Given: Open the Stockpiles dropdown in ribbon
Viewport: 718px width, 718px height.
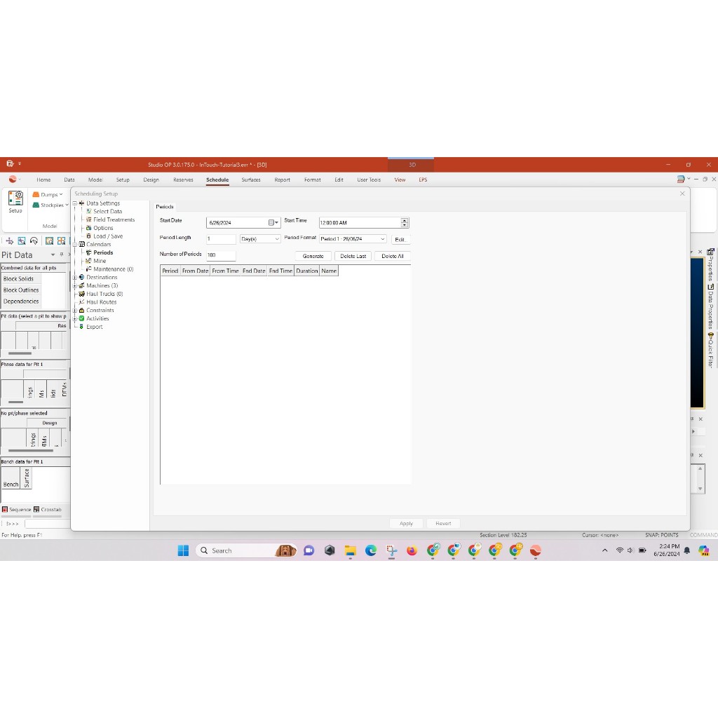Looking at the screenshot, I should pos(50,205).
